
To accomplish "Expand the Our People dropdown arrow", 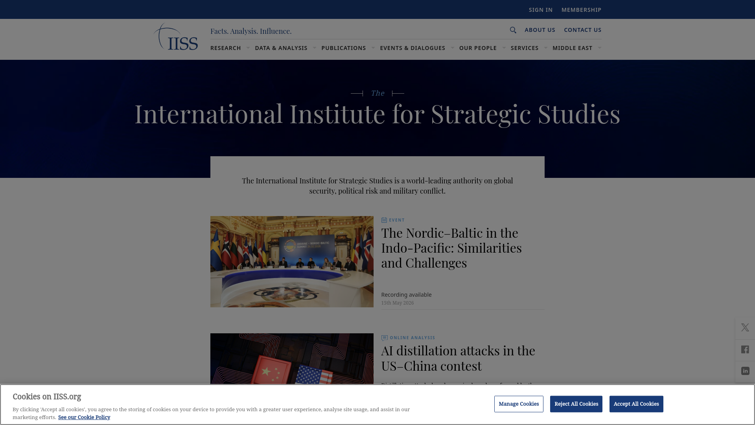I will point(504,48).
